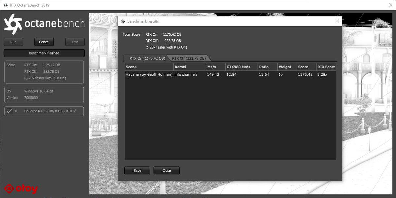Click the 11.64 ratio value
Image resolution: width=396 pixels, height=198 pixels.
[x=264, y=74]
